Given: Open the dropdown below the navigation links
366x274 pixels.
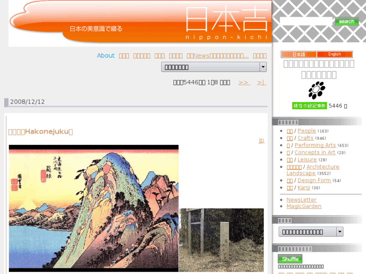Looking at the screenshot, I should pyautogui.click(x=214, y=67).
